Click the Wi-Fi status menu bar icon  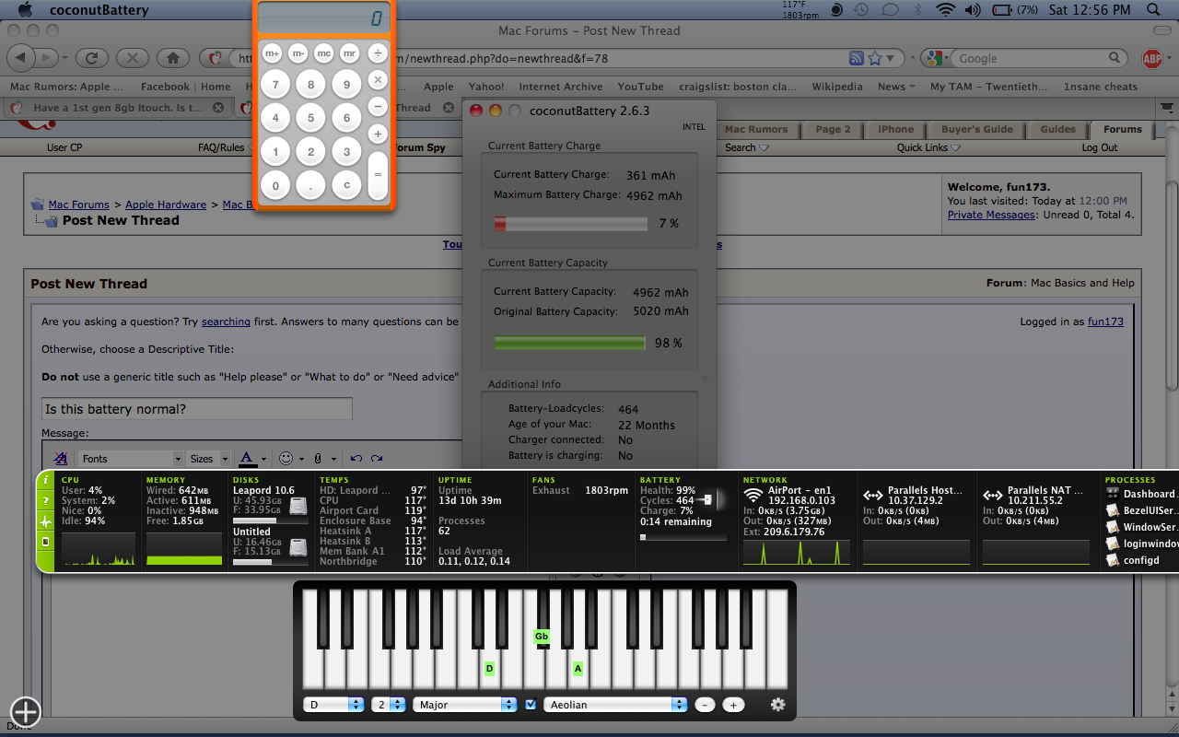[x=945, y=10]
